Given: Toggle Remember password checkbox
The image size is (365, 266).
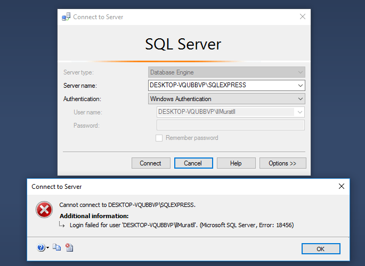Looking at the screenshot, I should [x=159, y=138].
